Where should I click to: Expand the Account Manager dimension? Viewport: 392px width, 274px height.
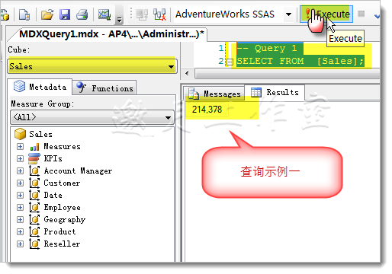pos(20,170)
